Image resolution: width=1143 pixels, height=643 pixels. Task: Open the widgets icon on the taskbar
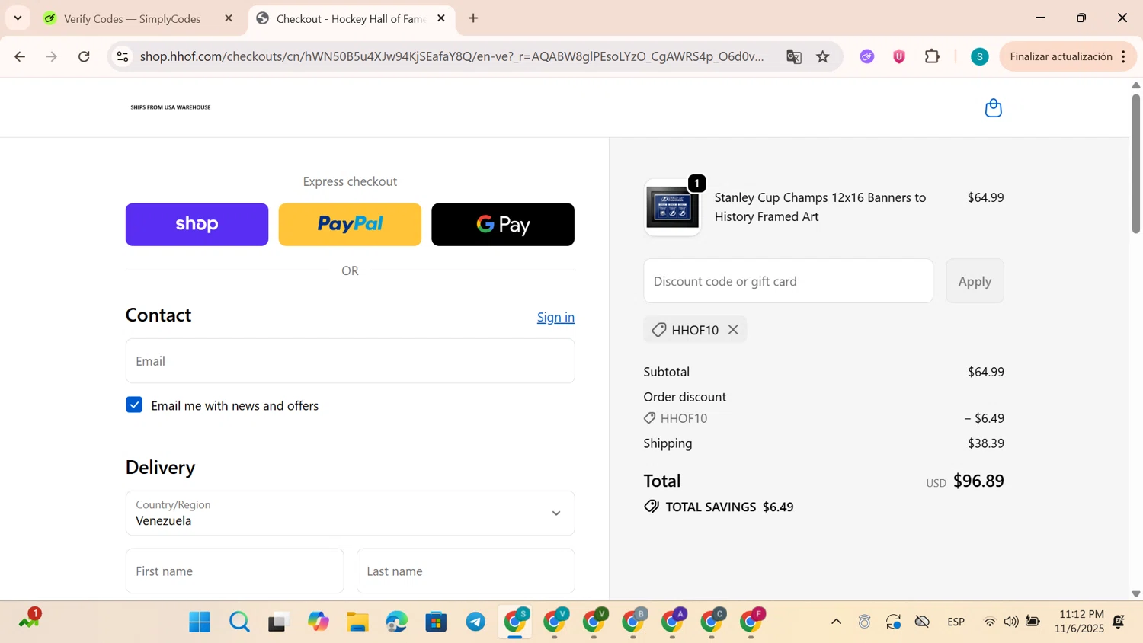(x=30, y=620)
